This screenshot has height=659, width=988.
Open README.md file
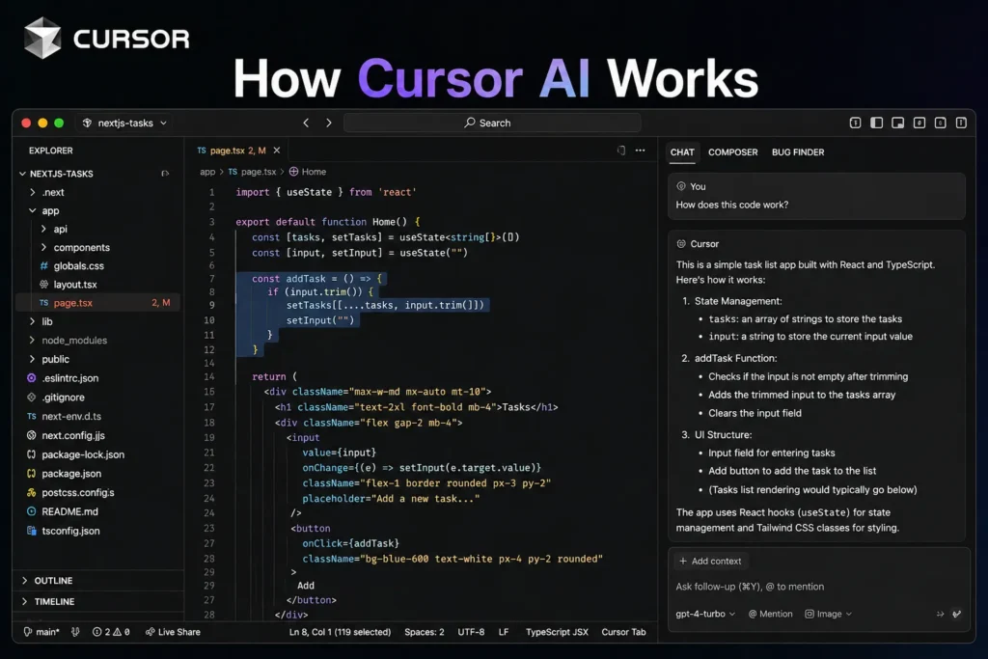tap(69, 511)
